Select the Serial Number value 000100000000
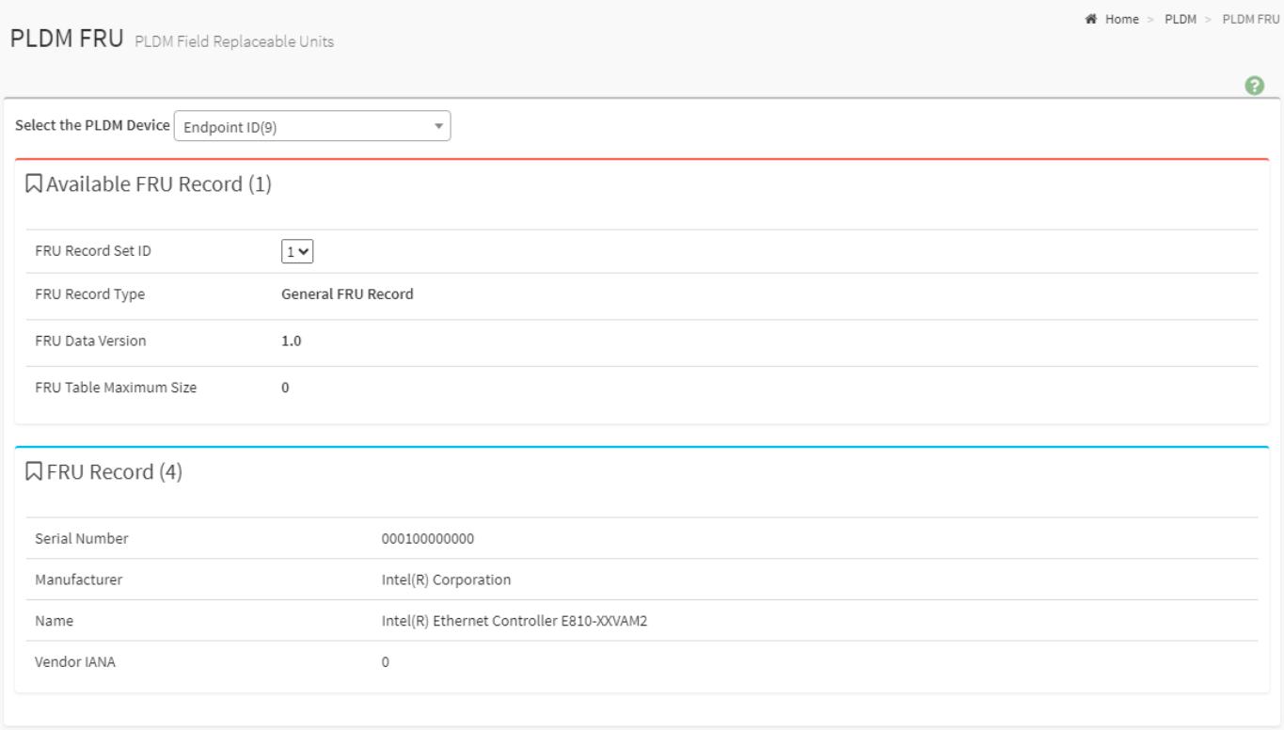 tap(422, 538)
